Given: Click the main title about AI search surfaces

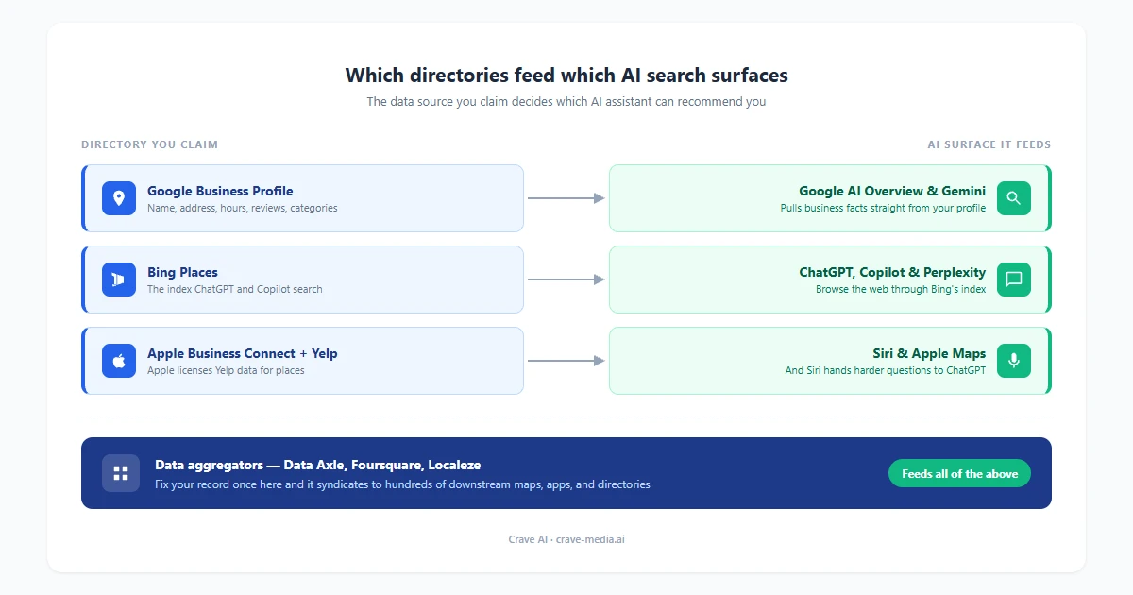Looking at the screenshot, I should click(x=566, y=76).
